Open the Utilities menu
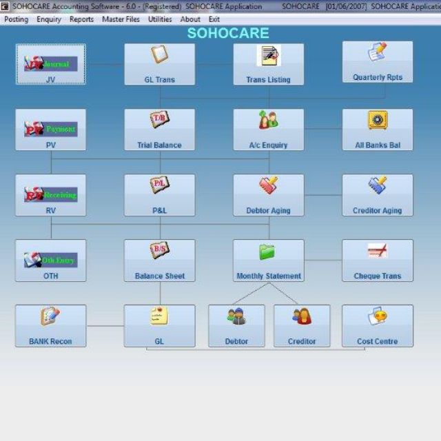The width and height of the screenshot is (441, 441). tap(160, 19)
